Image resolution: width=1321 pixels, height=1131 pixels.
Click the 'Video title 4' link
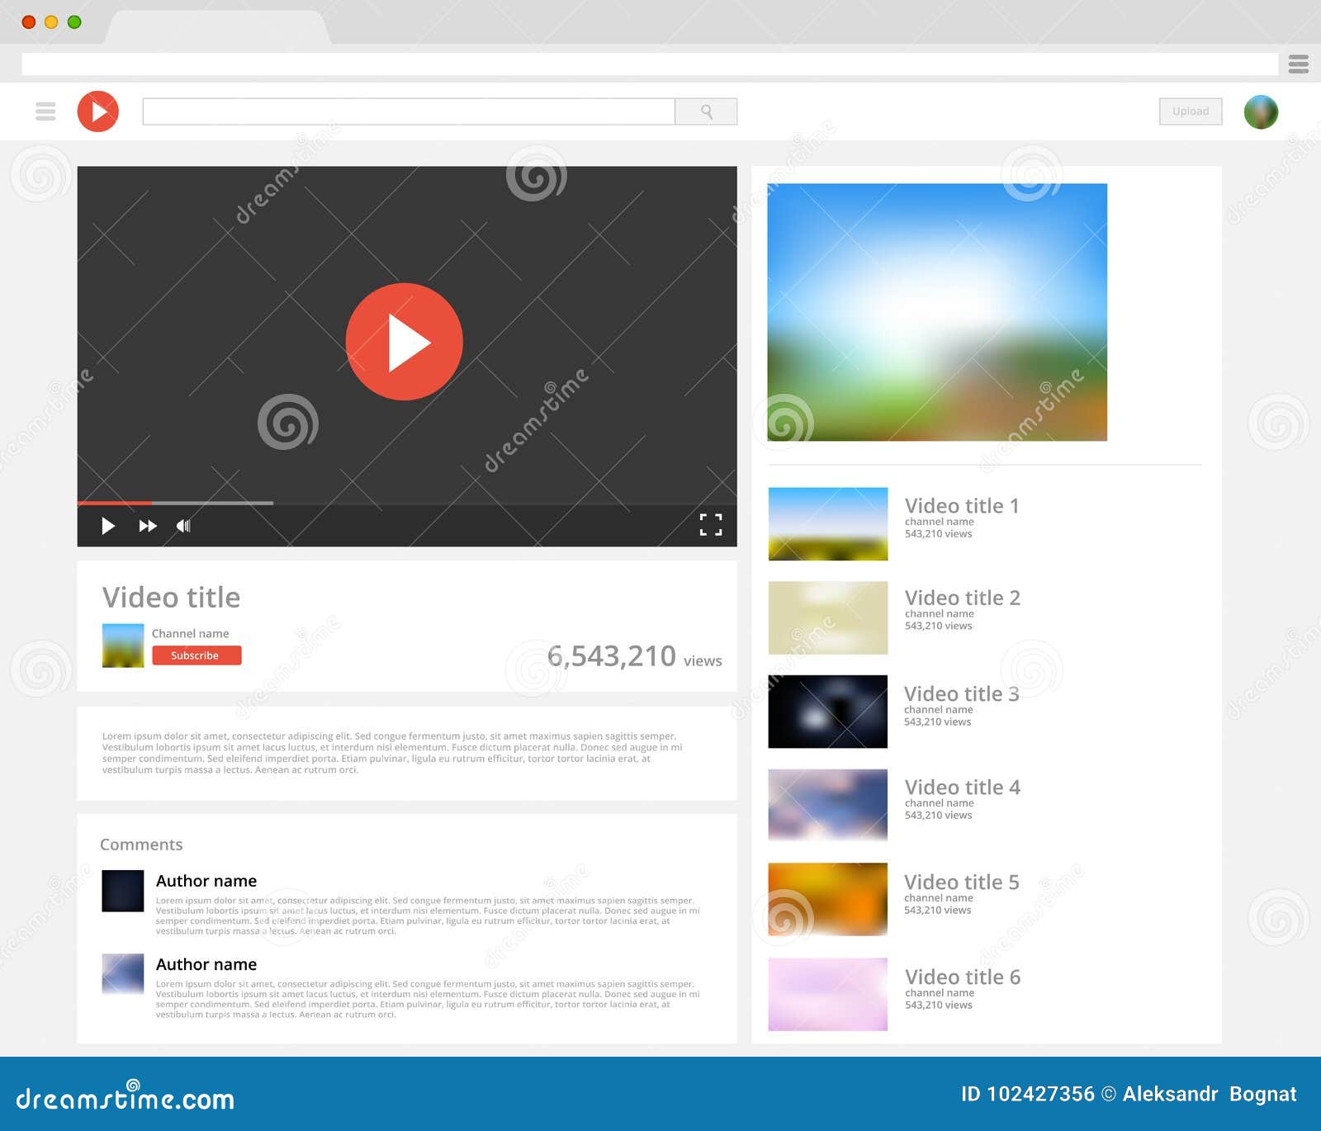coord(963,787)
